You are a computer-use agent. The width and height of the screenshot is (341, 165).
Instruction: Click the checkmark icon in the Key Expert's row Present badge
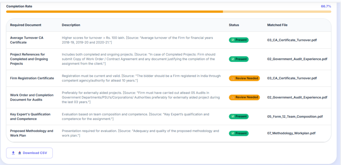tap(233, 117)
